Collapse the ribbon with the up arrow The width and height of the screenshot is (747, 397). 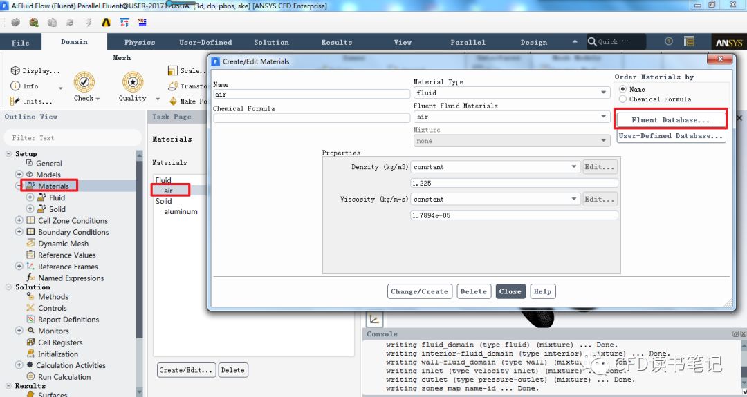[575, 41]
